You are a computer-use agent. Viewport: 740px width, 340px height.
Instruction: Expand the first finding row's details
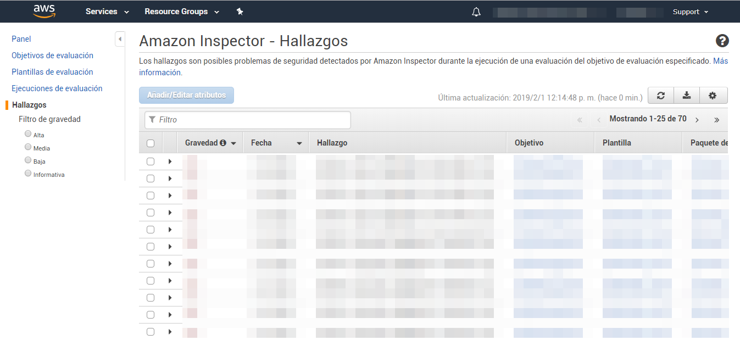coord(170,161)
